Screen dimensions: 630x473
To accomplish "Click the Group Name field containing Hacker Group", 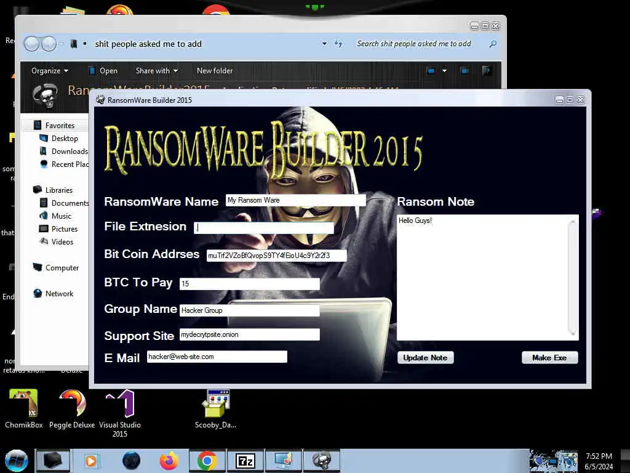I will point(250,310).
